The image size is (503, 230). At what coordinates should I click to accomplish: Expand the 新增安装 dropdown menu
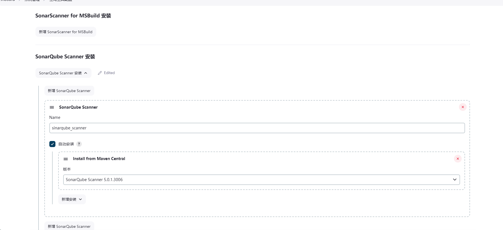pyautogui.click(x=72, y=199)
